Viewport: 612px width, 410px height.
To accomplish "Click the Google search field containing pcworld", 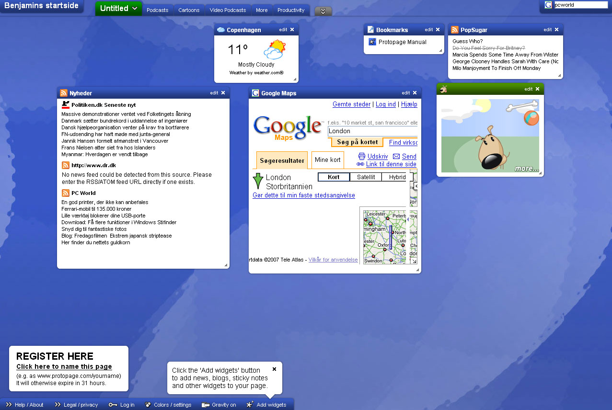I will click(x=580, y=5).
